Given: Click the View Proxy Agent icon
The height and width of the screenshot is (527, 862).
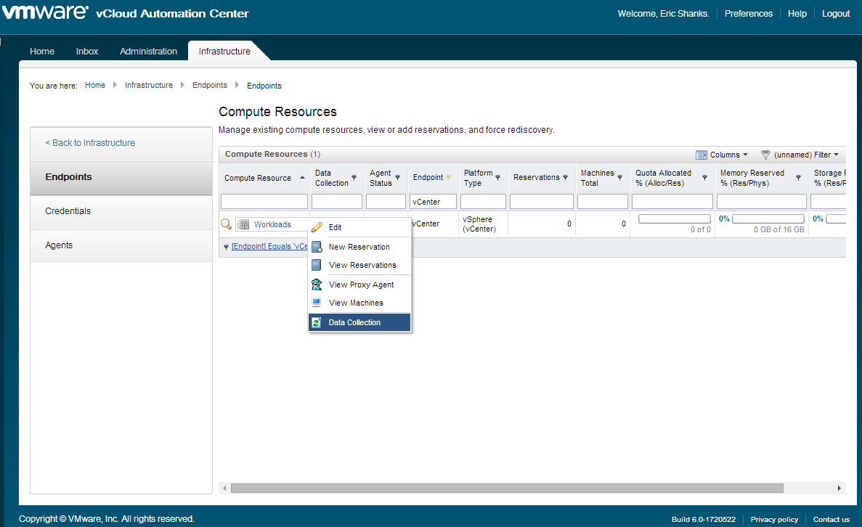Looking at the screenshot, I should 317,285.
